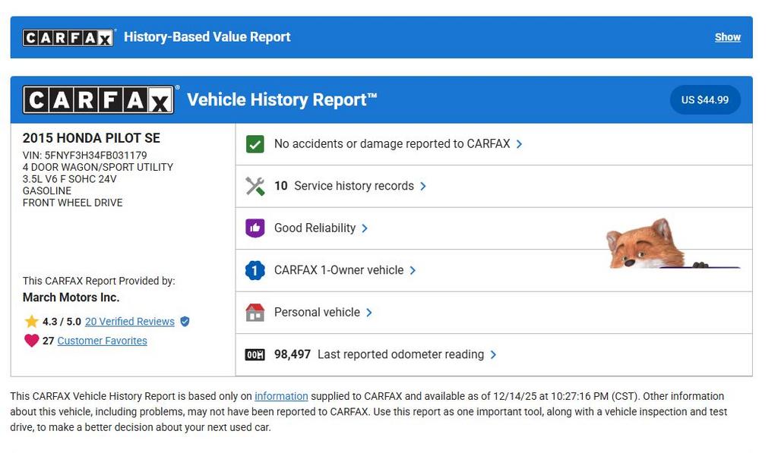The image size is (778, 453).
Task: Expand the Good Reliability chevron
Action: 365,228
